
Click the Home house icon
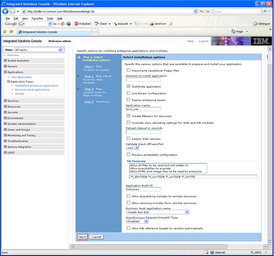(233, 32)
